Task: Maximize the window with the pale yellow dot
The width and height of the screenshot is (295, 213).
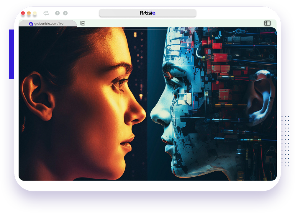Action: click(x=35, y=13)
